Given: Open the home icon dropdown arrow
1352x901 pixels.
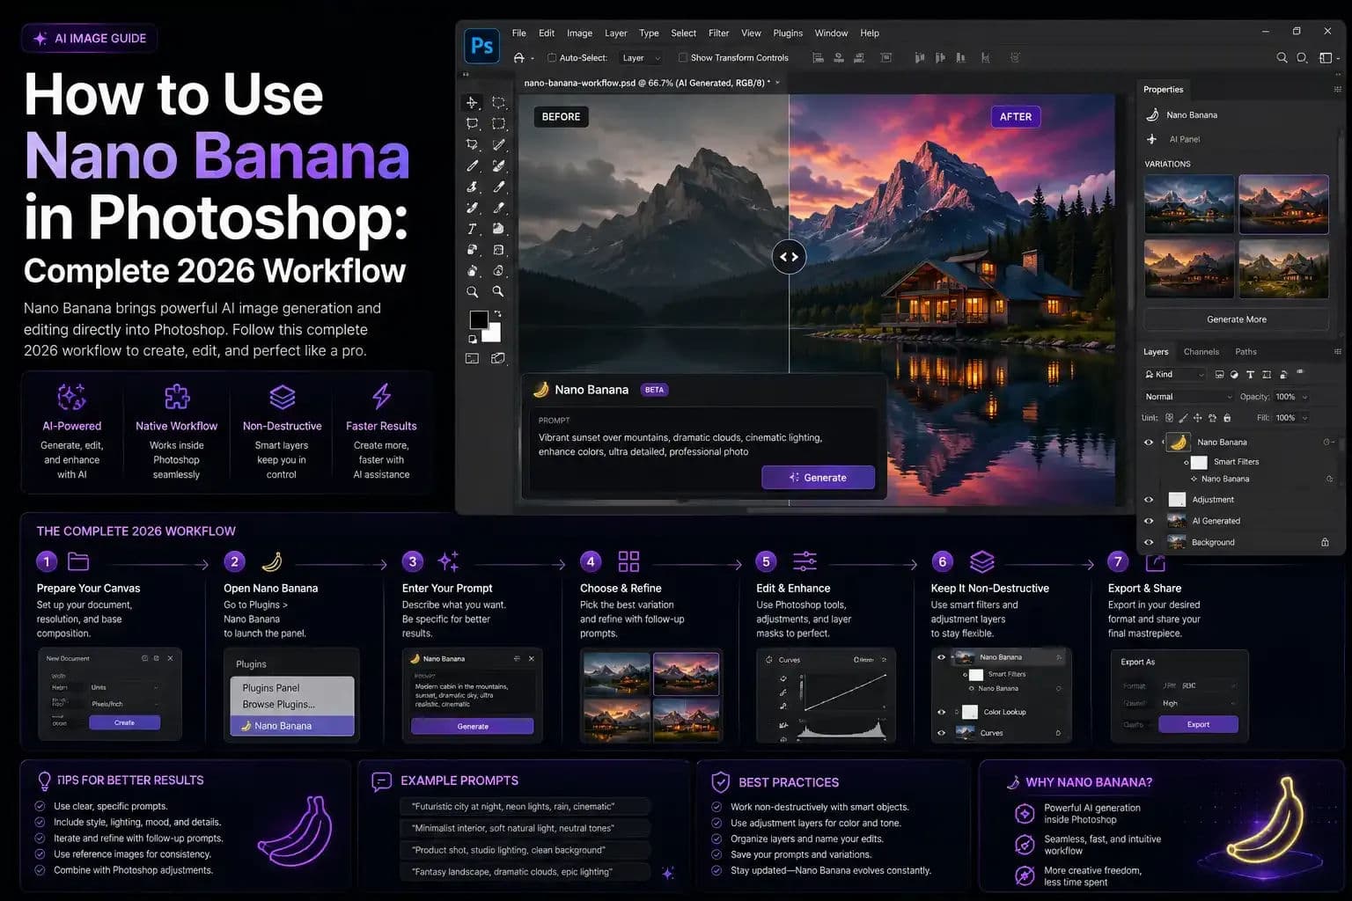Looking at the screenshot, I should pos(533,59).
